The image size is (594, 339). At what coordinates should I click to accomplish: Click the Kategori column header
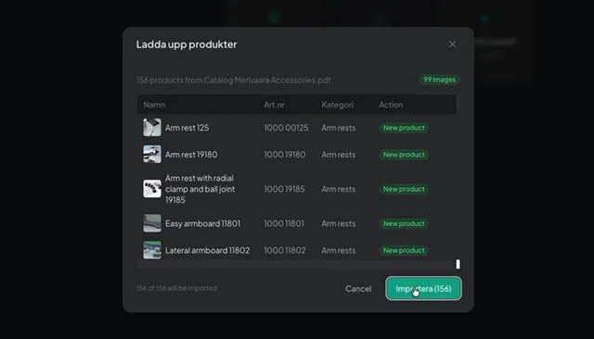point(338,105)
